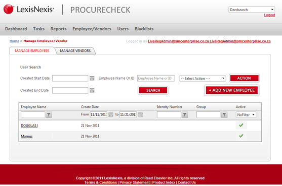Click the red ACTION button

pyautogui.click(x=244, y=78)
